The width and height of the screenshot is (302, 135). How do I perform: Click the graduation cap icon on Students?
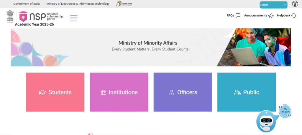tap(42, 92)
